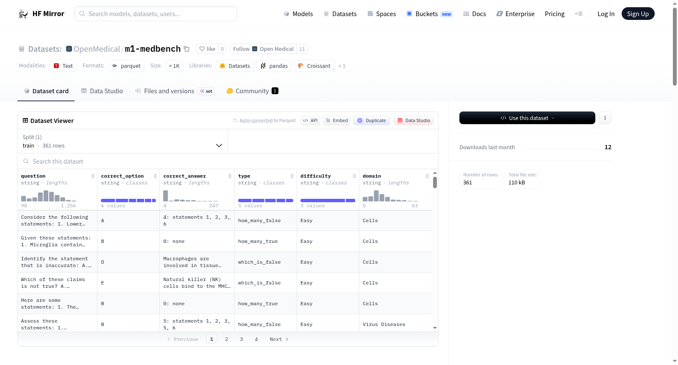Click the parquet format tag

(x=126, y=66)
